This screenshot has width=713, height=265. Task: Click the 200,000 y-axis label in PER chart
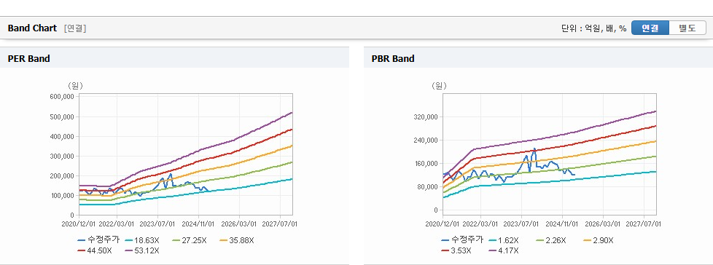pos(63,175)
